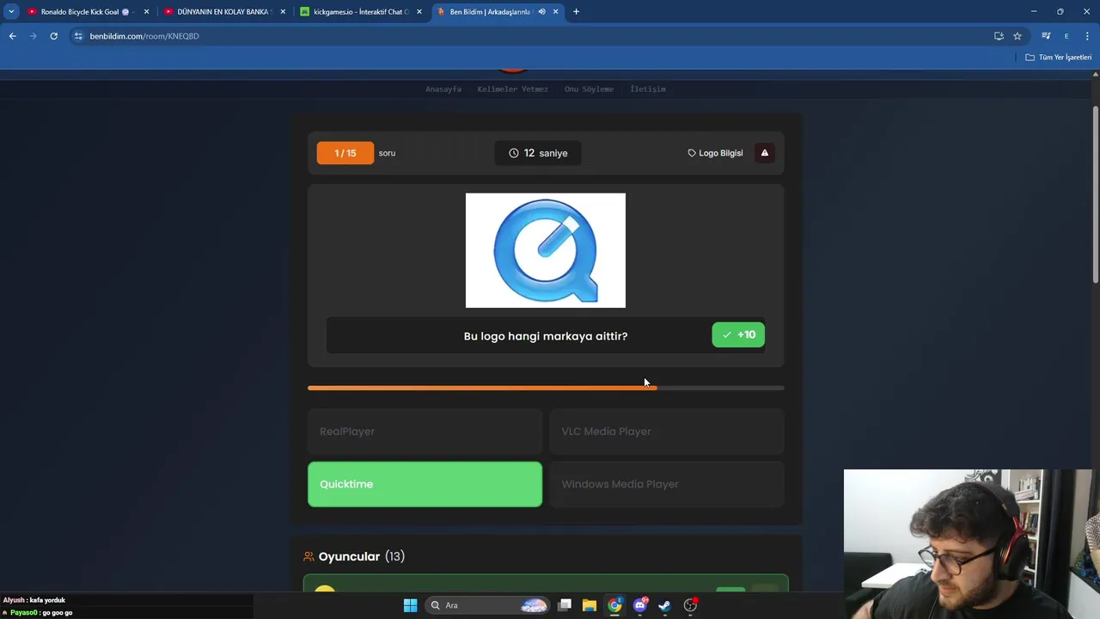Go back with the browser back arrow
Screen dimensions: 1100x619
pyautogui.click(x=13, y=36)
